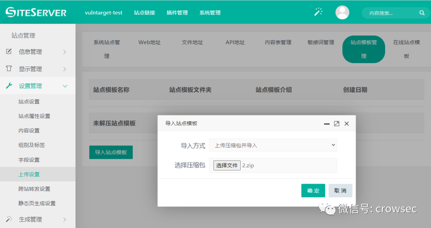Collapse the 设置管理 menu chevron
Image resolution: width=431 pixels, height=228 pixels.
tap(65, 86)
